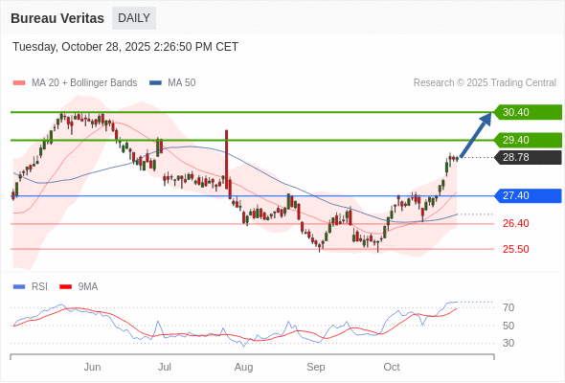
Task: Click the Oct label on time axis
Action: tap(392, 367)
